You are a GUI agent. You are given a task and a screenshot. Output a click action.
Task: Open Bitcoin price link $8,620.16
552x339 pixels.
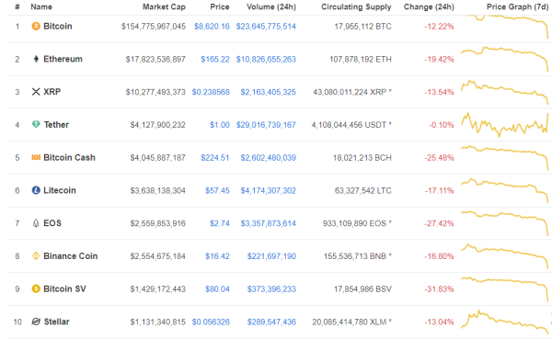click(212, 27)
